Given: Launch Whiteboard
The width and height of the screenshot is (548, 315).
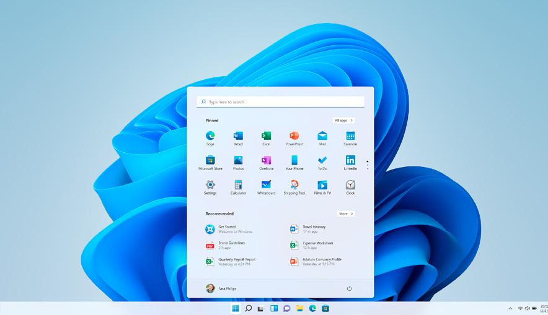Looking at the screenshot, I should (x=267, y=188).
